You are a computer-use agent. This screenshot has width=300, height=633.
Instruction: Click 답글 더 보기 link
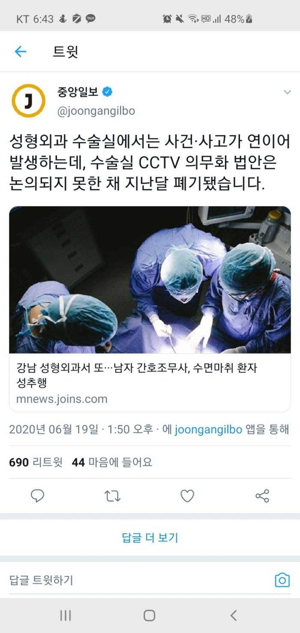tap(150, 537)
